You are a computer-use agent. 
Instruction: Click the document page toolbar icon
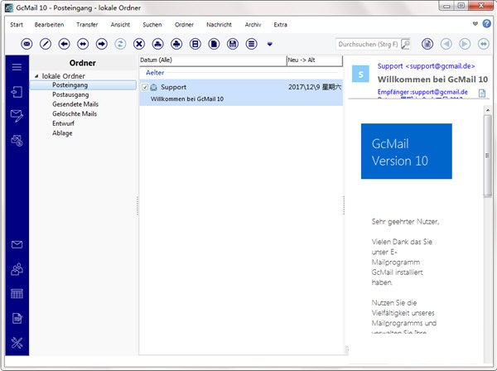(x=214, y=44)
